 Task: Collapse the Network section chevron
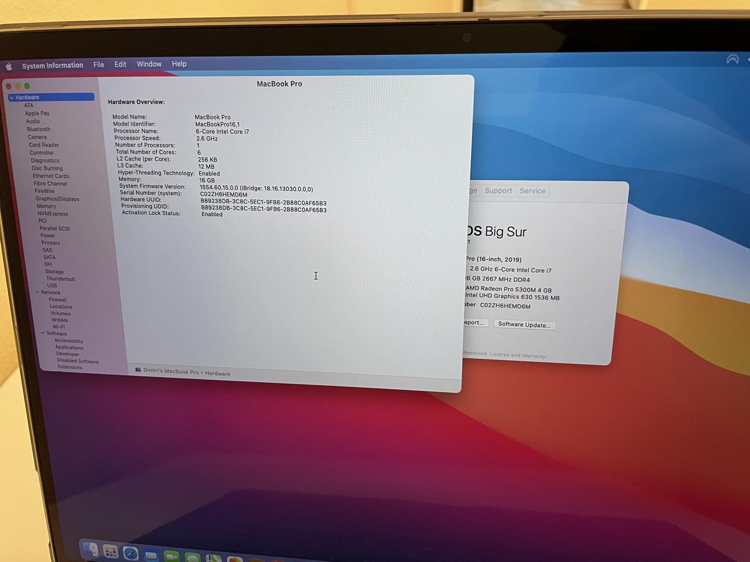pos(37,292)
